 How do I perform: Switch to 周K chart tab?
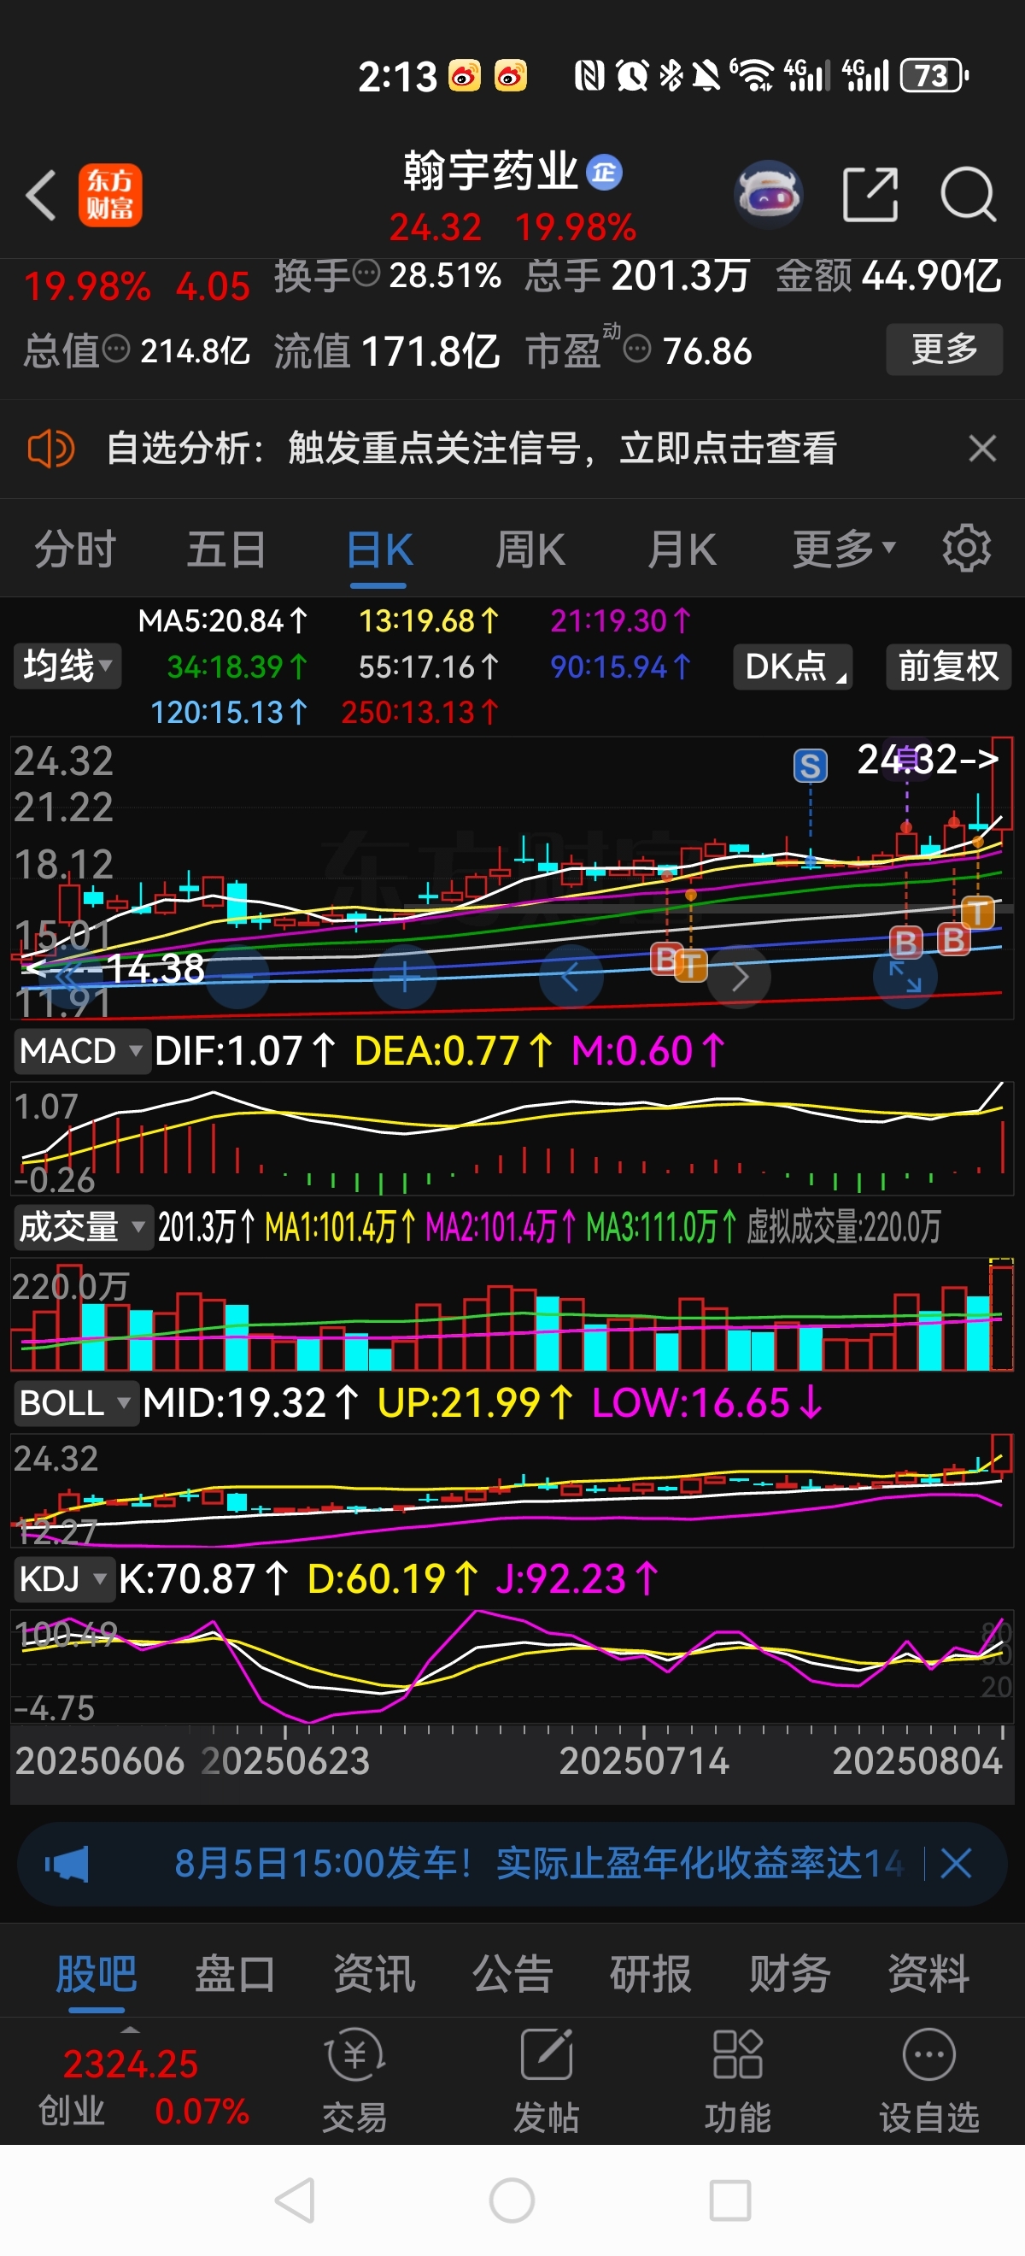point(530,550)
